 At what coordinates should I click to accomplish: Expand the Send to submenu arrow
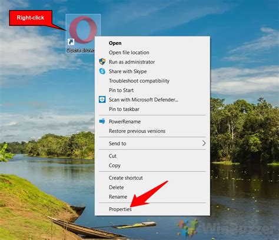tap(204, 144)
